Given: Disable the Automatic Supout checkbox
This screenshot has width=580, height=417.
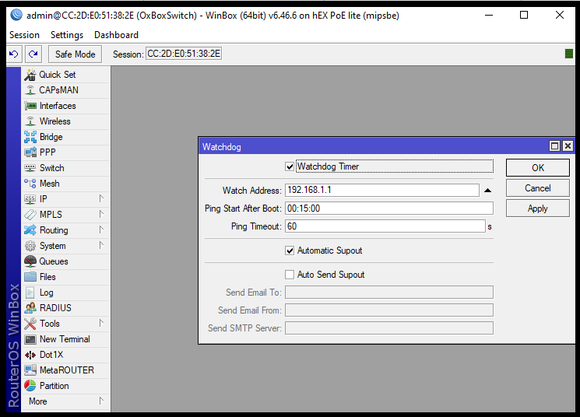Looking at the screenshot, I should click(x=290, y=251).
